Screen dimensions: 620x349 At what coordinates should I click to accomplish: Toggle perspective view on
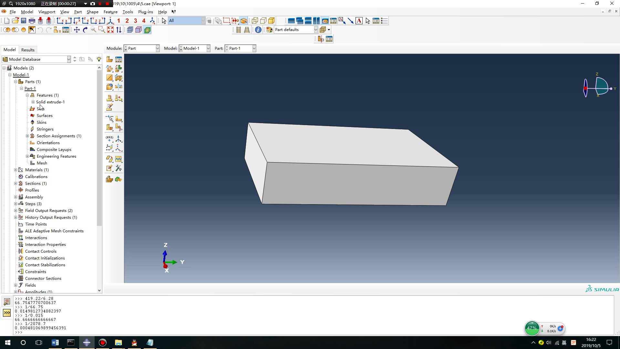[247, 30]
